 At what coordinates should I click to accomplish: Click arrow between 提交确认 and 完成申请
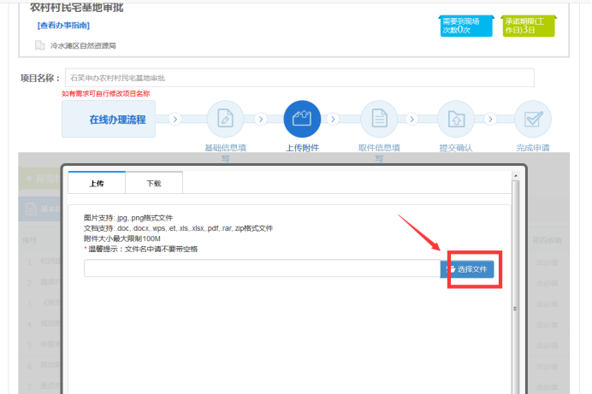click(x=488, y=119)
